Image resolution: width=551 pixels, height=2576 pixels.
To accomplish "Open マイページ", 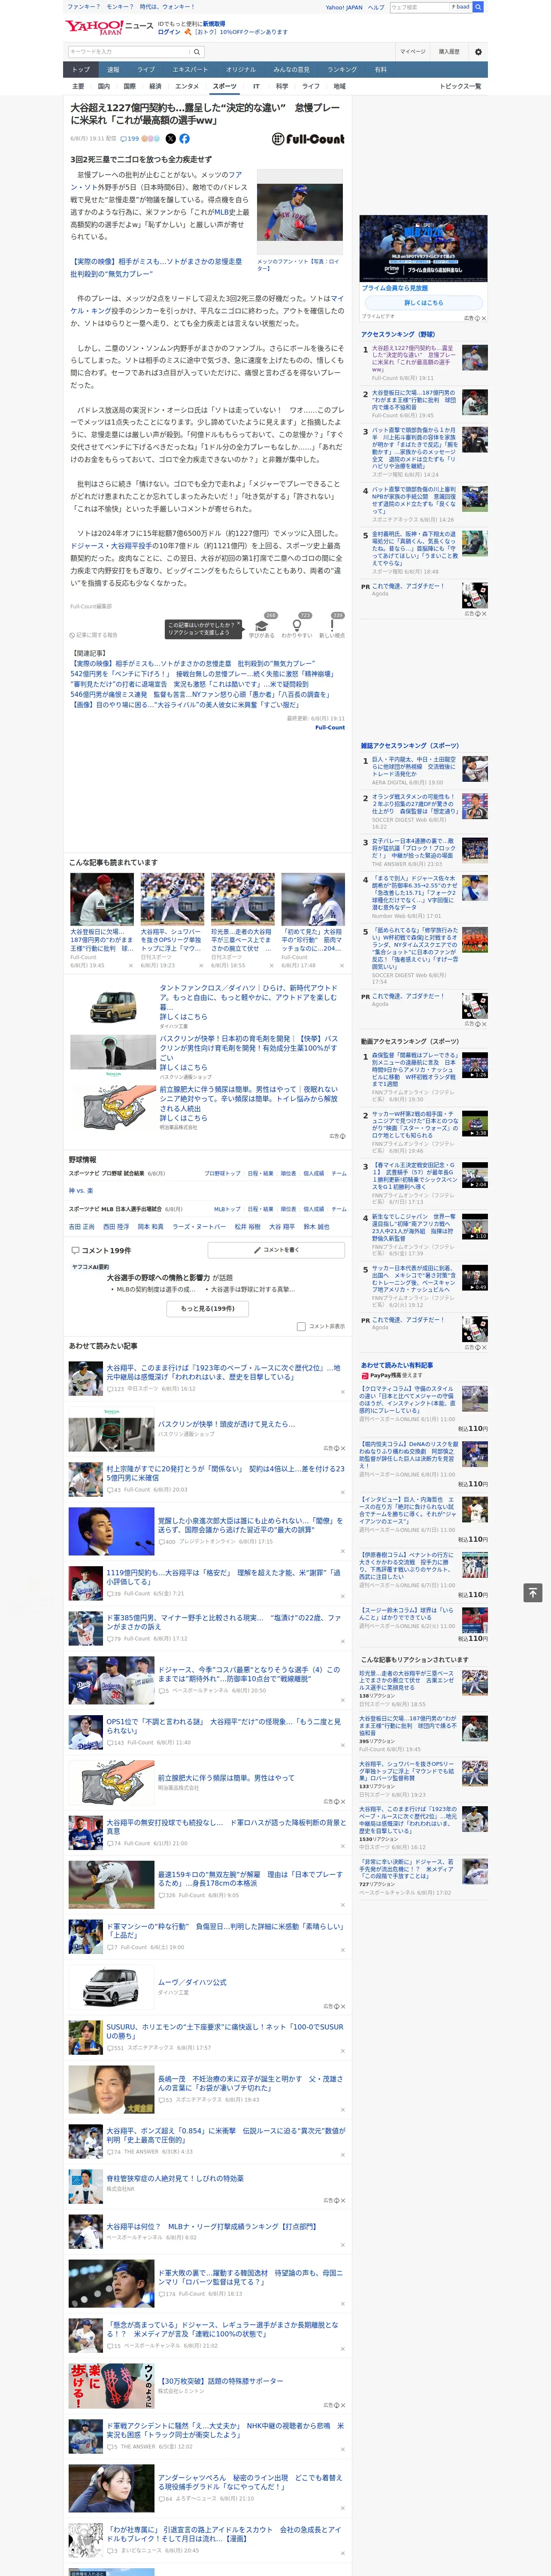I will 413,52.
